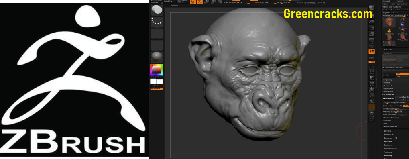Click the Frame view button
409x159 pixels.
click(x=372, y=72)
